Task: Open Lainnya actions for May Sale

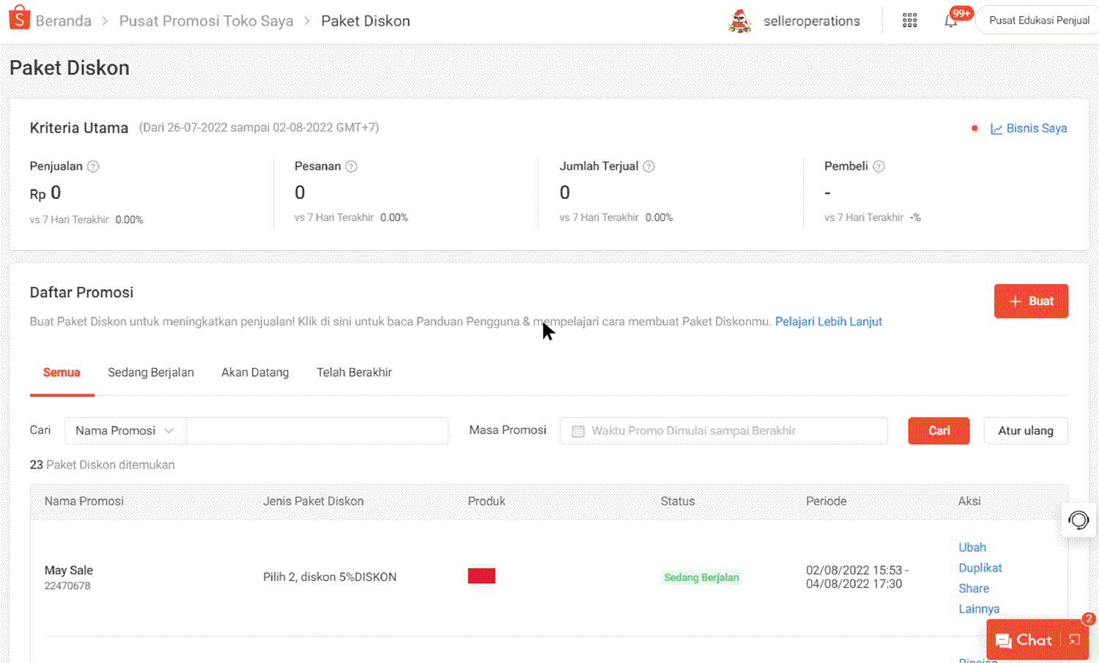Action: pyautogui.click(x=979, y=609)
